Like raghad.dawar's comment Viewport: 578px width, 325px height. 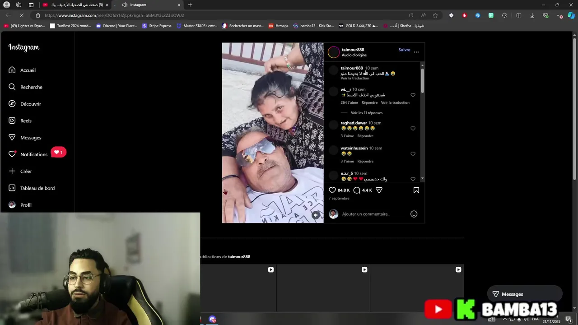(x=413, y=129)
